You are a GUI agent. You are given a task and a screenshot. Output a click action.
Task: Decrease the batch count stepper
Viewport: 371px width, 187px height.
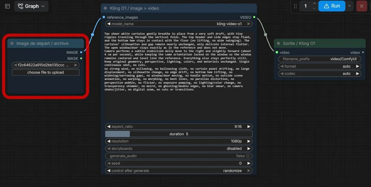(x=314, y=8)
